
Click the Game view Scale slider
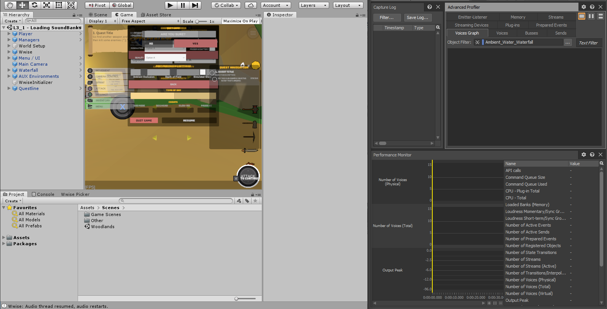click(201, 22)
